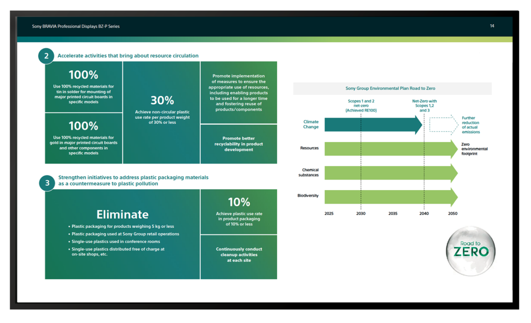Click the 100% recycled tin in solder tile
The width and height of the screenshot is (531, 323).
tap(84, 87)
